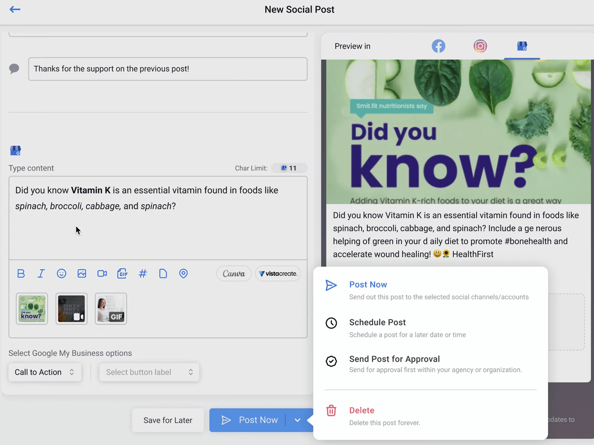
Task: Open the GIF selector icon
Action: click(122, 273)
